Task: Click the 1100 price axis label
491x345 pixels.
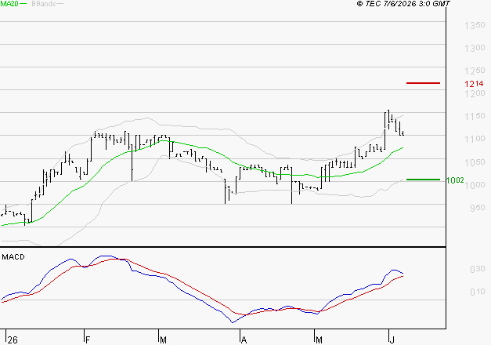Action: tap(475, 139)
